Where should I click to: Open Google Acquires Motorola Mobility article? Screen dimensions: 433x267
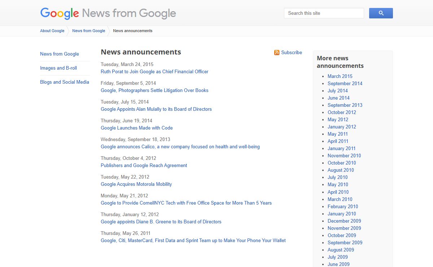pyautogui.click(x=136, y=184)
